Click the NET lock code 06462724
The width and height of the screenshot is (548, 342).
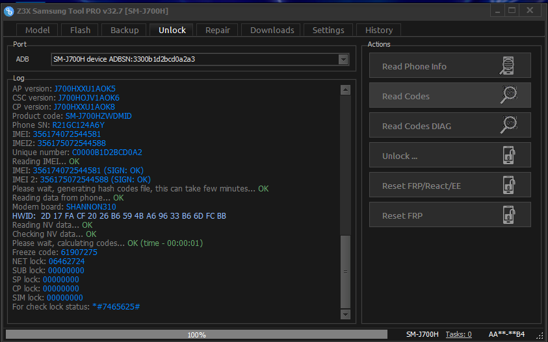[x=66, y=262]
